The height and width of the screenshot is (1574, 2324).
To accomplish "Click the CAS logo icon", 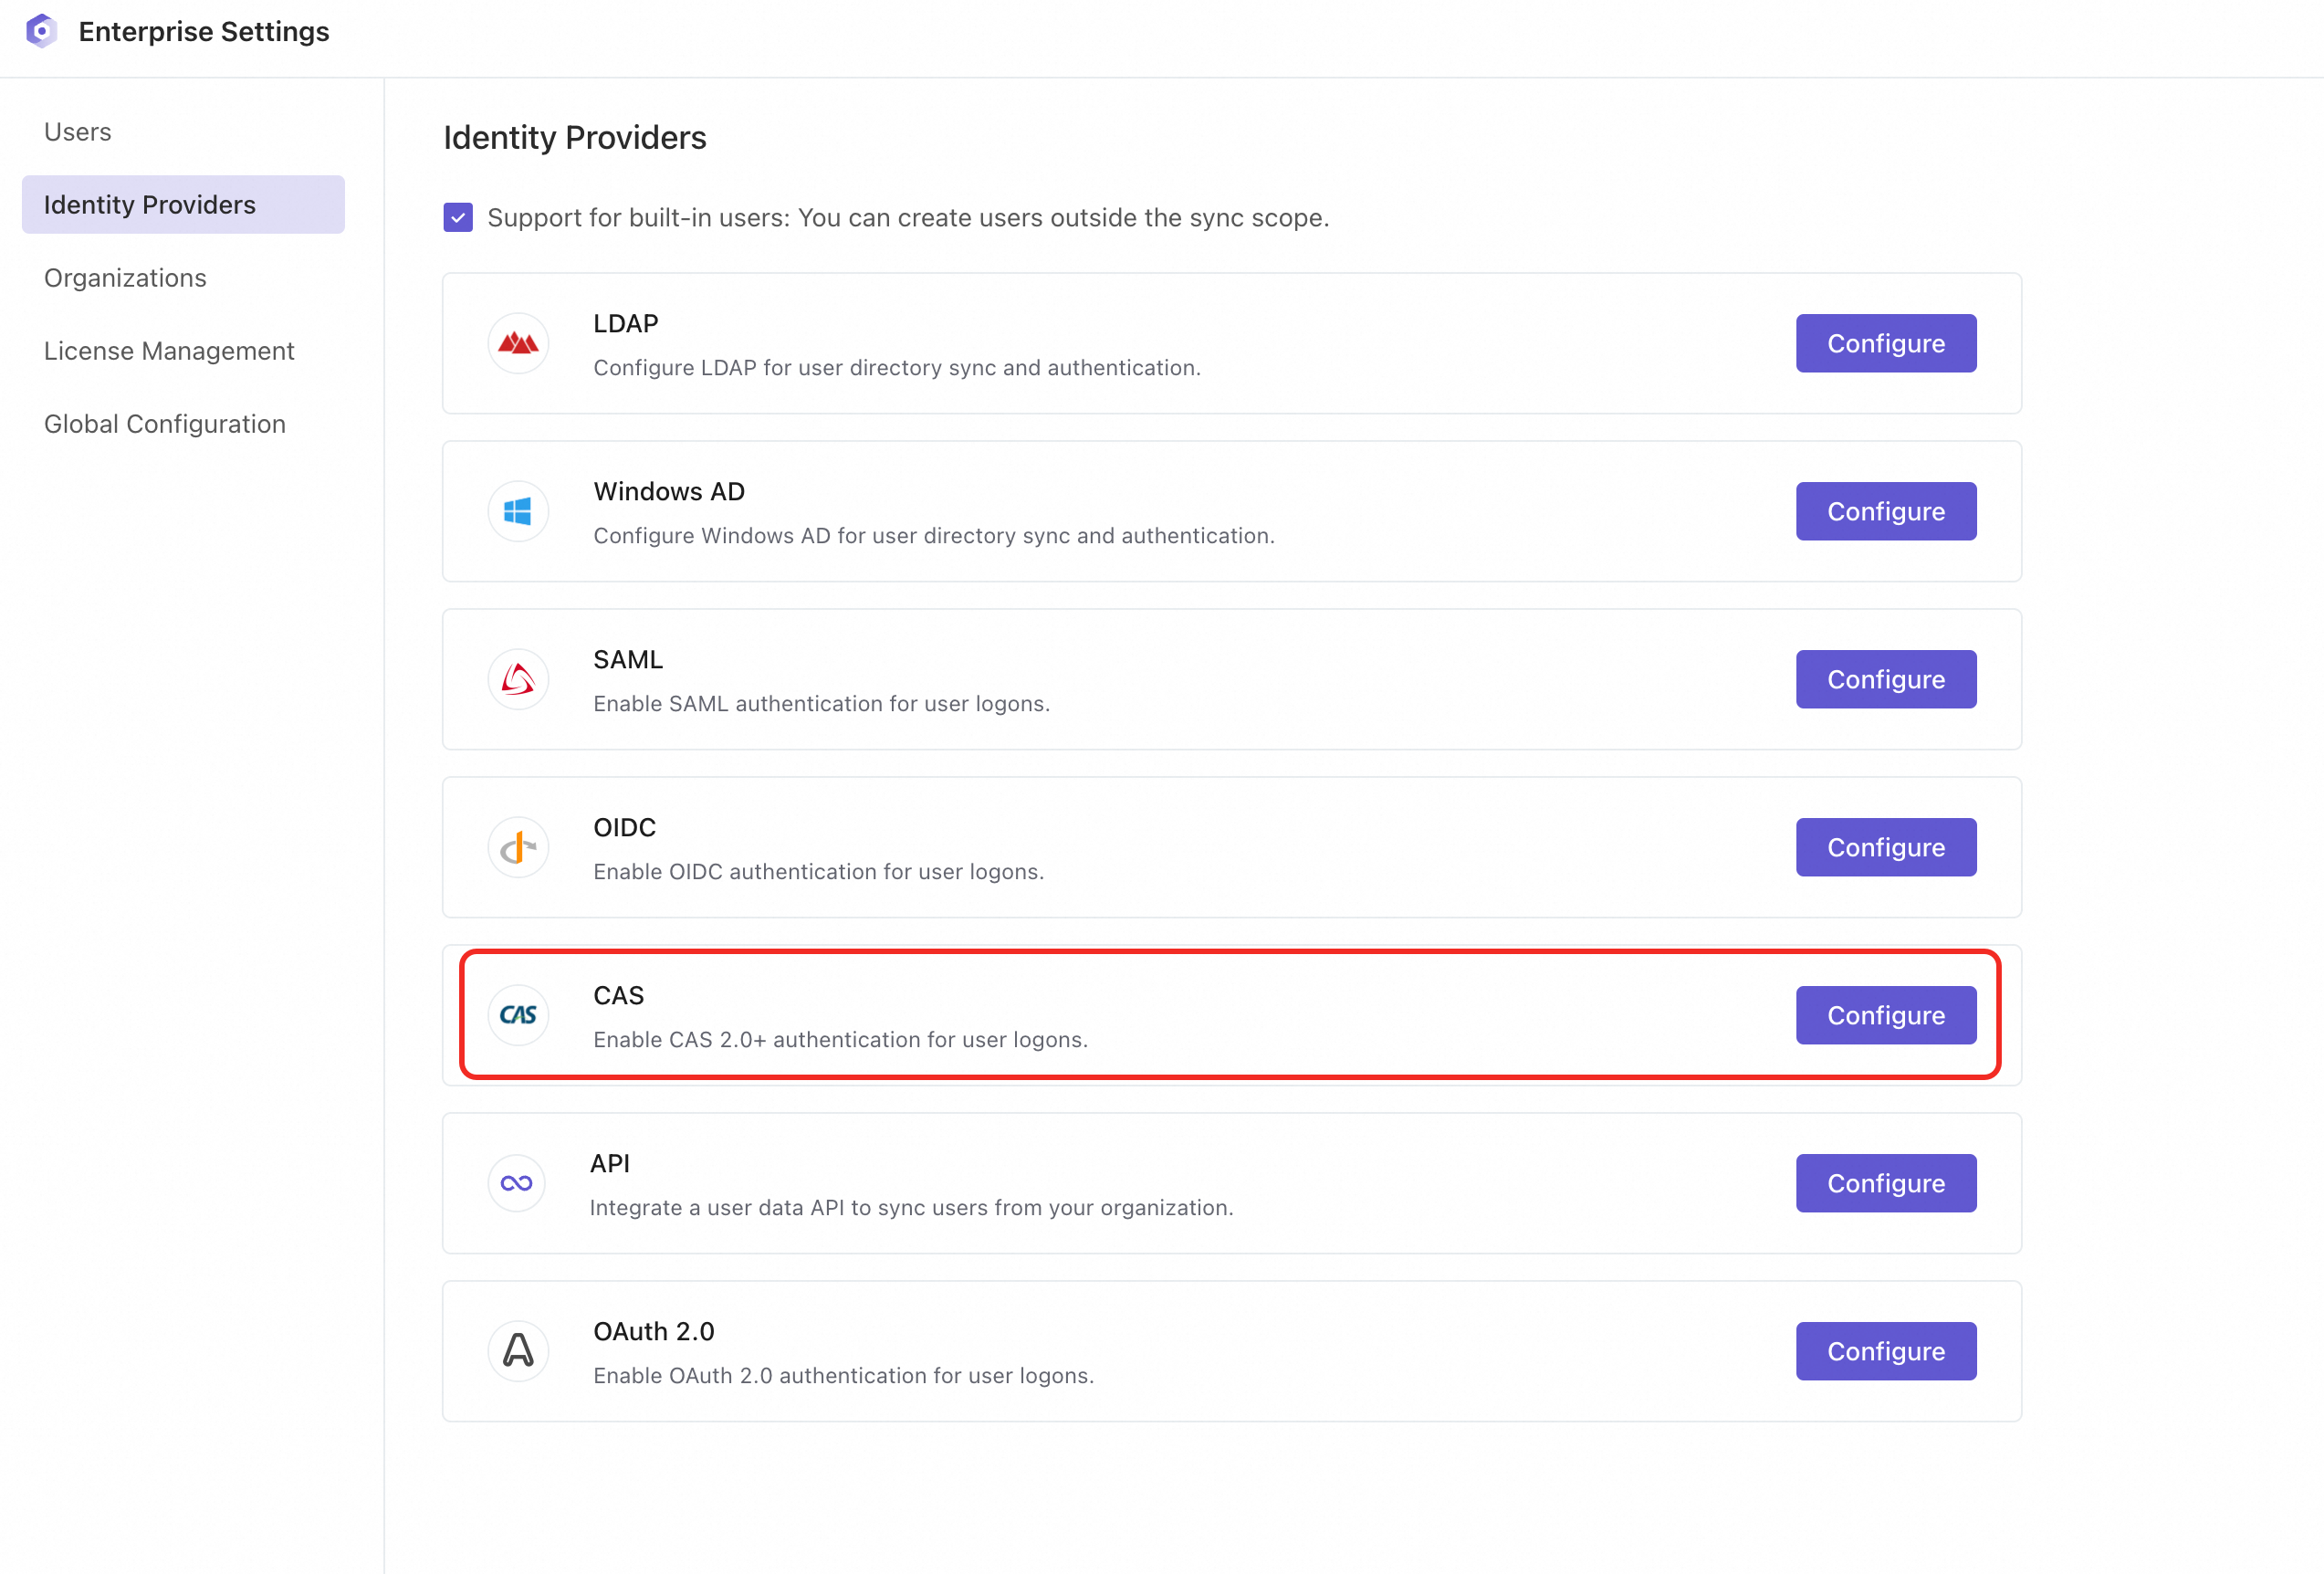I will 518,1016.
